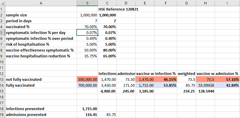
Task: Select column I header
Action: coord(227,3)
